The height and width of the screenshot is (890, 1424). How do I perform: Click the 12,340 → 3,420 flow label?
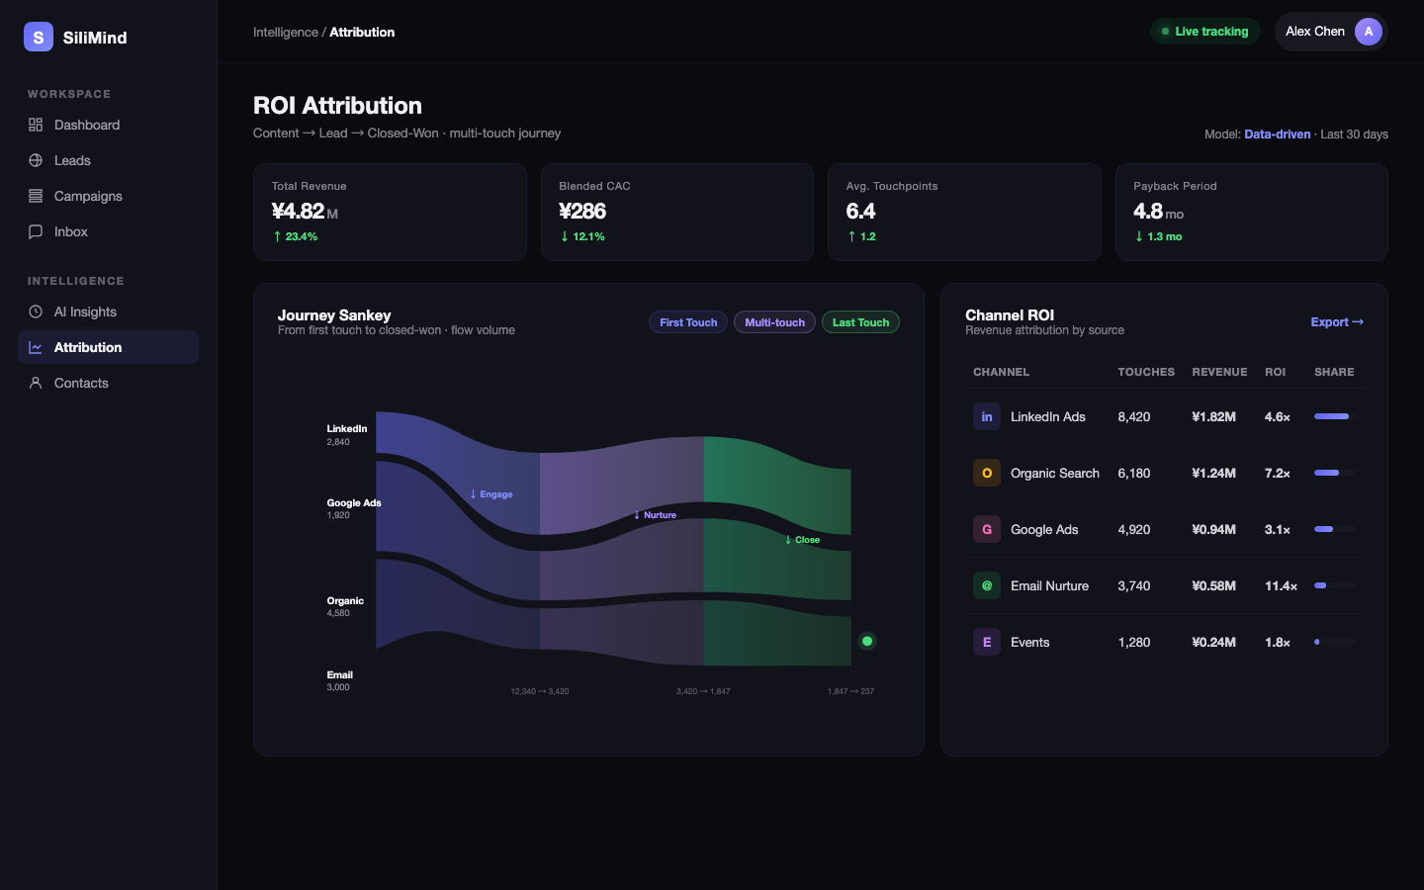(x=540, y=691)
